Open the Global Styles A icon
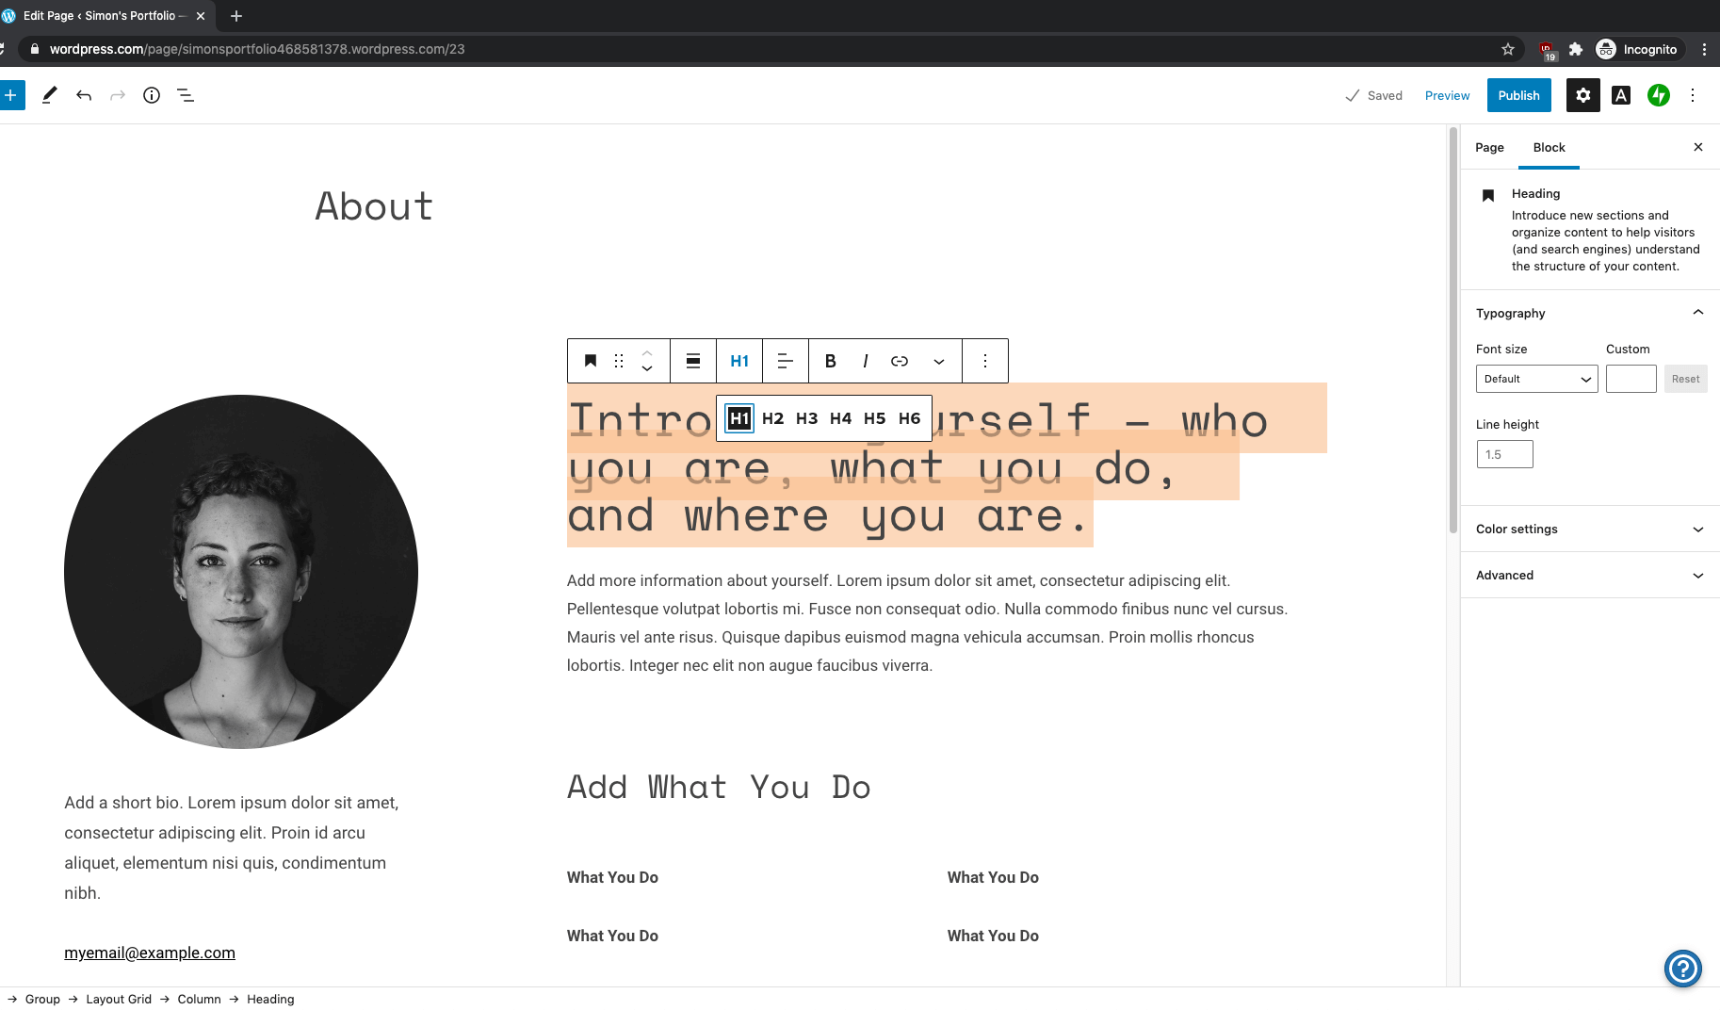The image size is (1720, 1010). (x=1621, y=95)
